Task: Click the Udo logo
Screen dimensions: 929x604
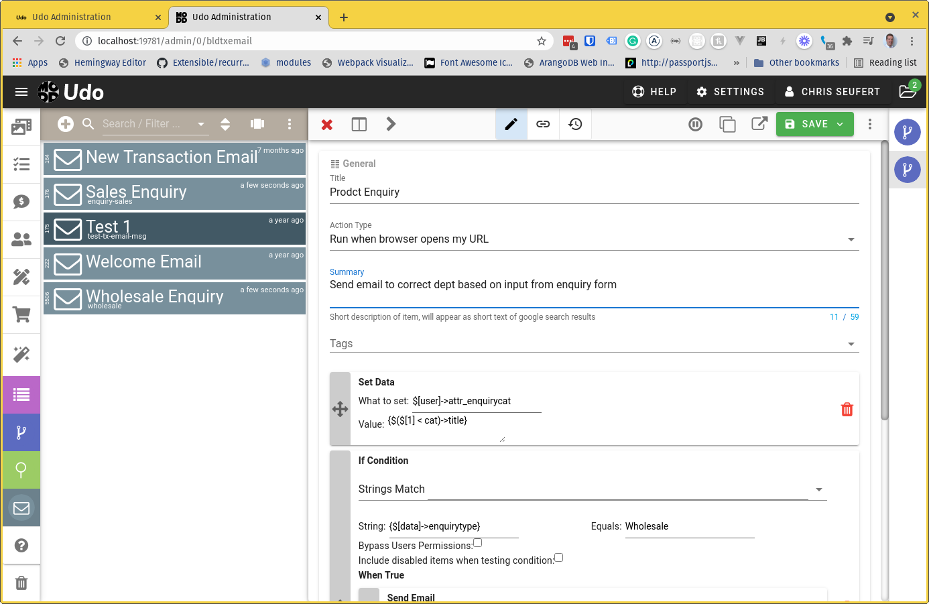Action: pos(71,92)
